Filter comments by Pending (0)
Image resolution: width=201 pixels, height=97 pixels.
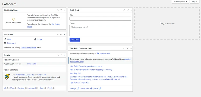(x=22, y=88)
